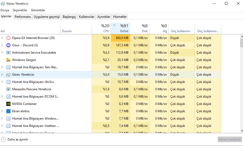Click the vertical scrollbar down arrow
The height and width of the screenshot is (146, 243).
click(x=241, y=131)
